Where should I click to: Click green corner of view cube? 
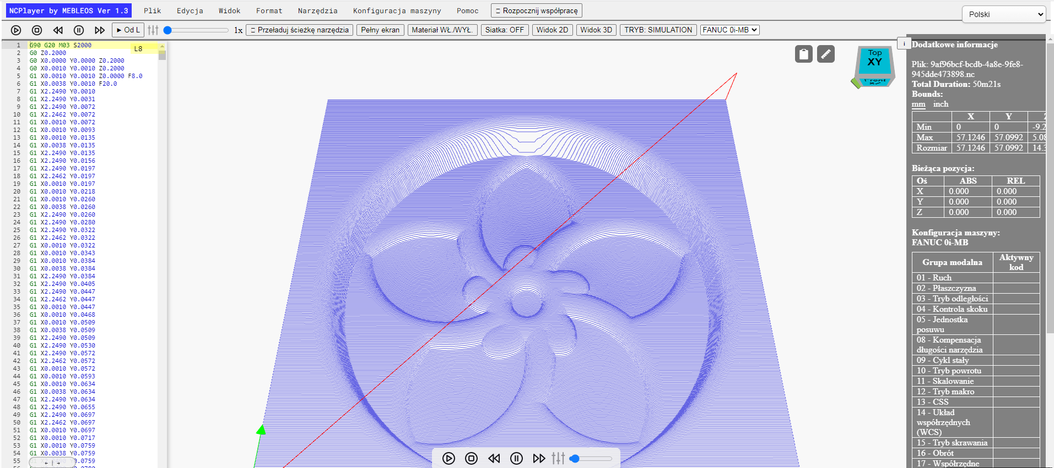856,83
